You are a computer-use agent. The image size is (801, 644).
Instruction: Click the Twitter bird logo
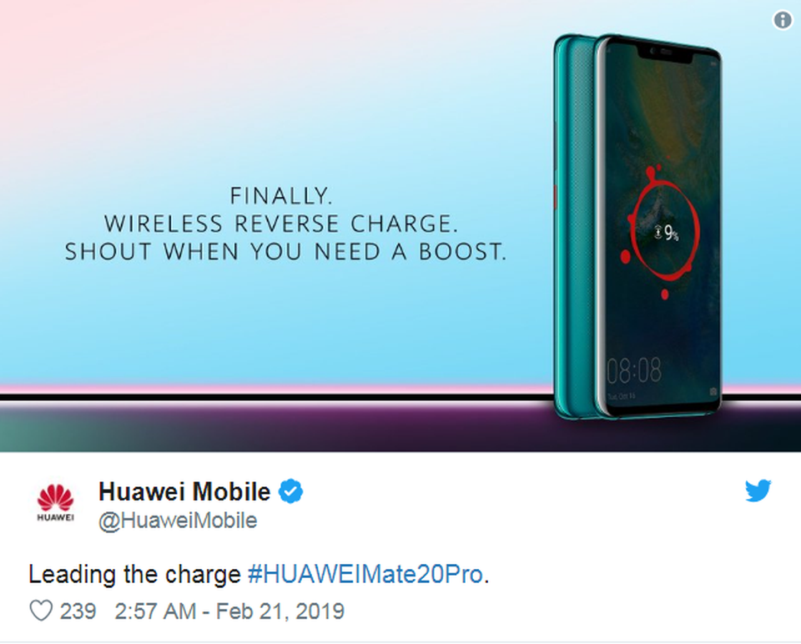tap(758, 491)
